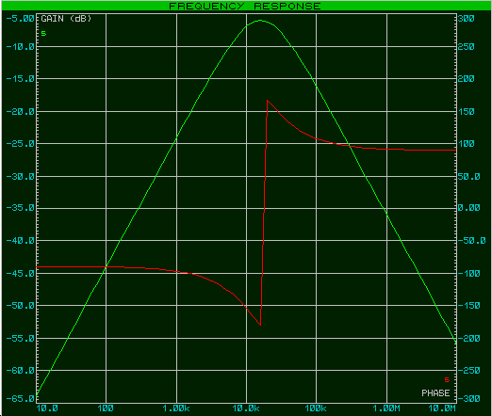The height and width of the screenshot is (416, 492).
Task: Click the red phase trace's lower dip
Action: 260,325
